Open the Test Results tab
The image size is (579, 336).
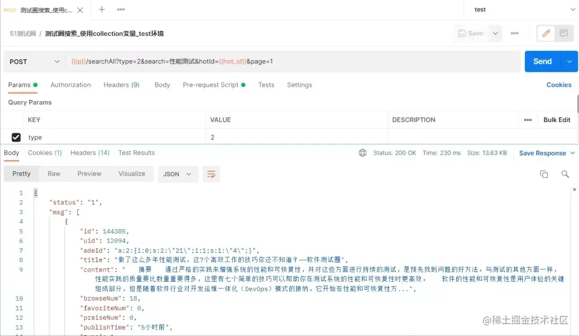click(137, 152)
